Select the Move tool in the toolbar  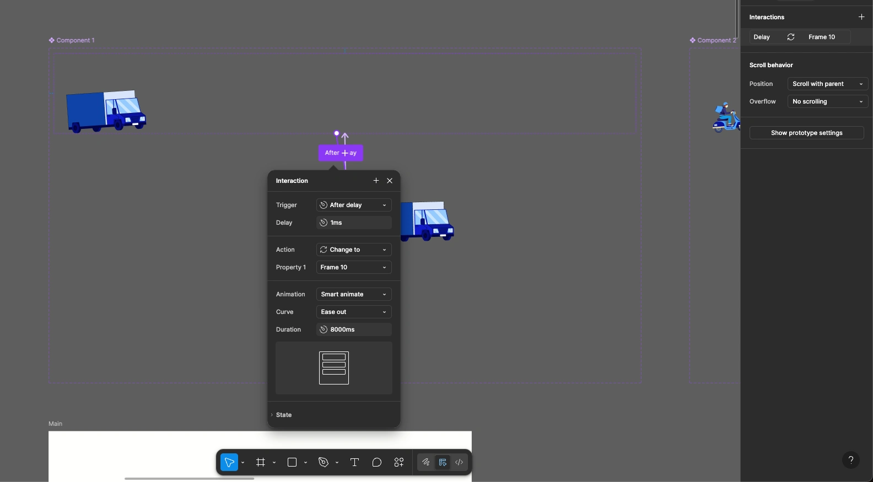229,462
